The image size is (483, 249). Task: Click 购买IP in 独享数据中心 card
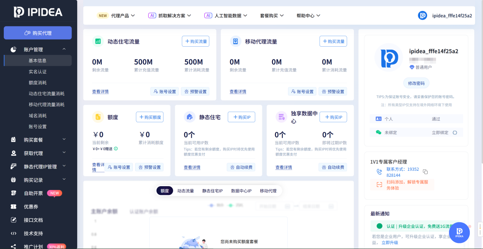point(333,117)
